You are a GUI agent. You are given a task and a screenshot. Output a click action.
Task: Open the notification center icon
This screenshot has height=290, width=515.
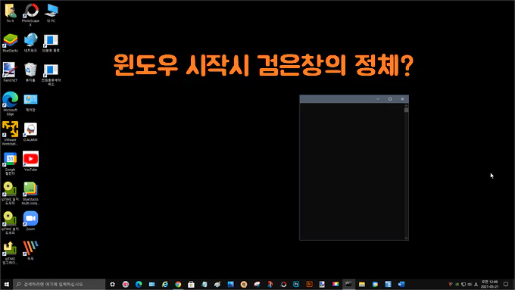[x=506, y=284]
